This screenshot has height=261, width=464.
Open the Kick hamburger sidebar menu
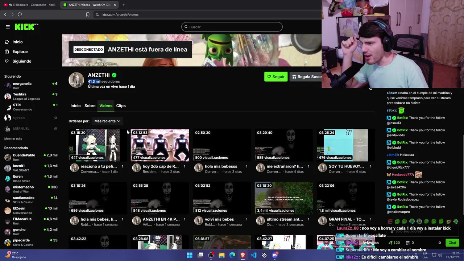[x=8, y=27]
